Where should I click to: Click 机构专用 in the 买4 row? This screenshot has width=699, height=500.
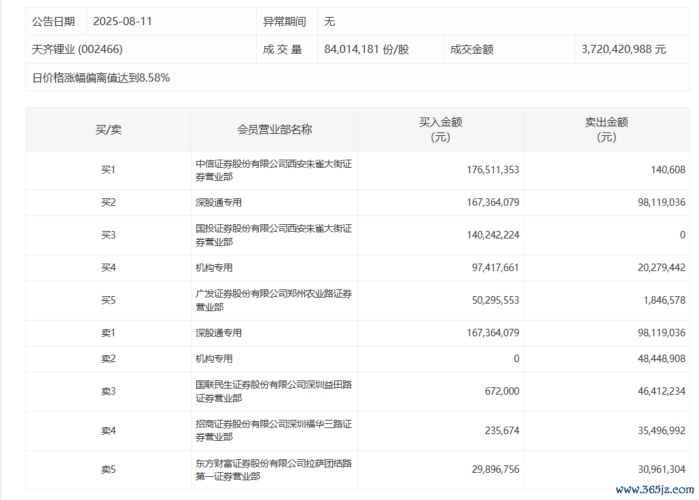point(214,268)
